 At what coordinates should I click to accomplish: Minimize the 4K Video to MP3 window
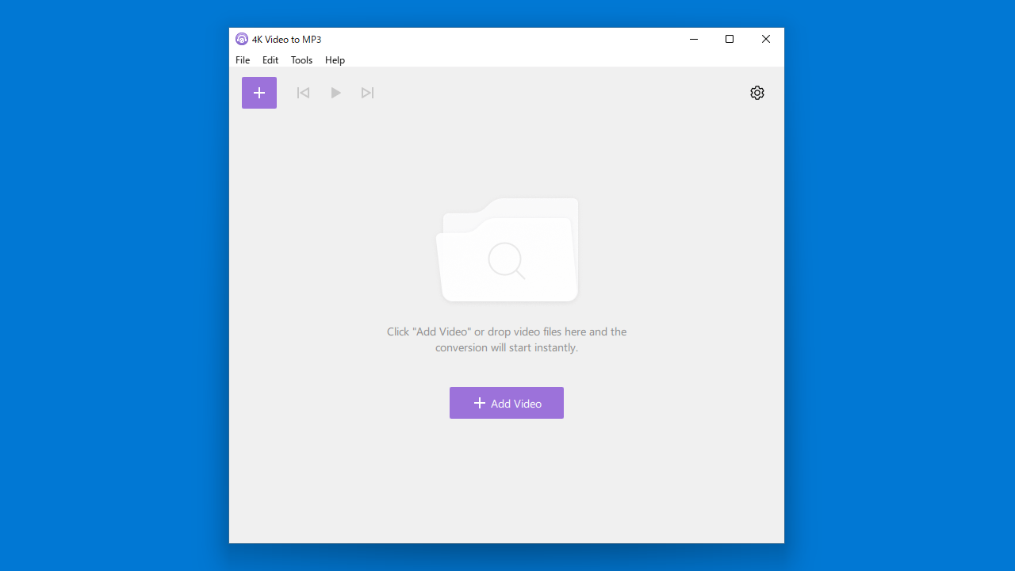(x=694, y=39)
